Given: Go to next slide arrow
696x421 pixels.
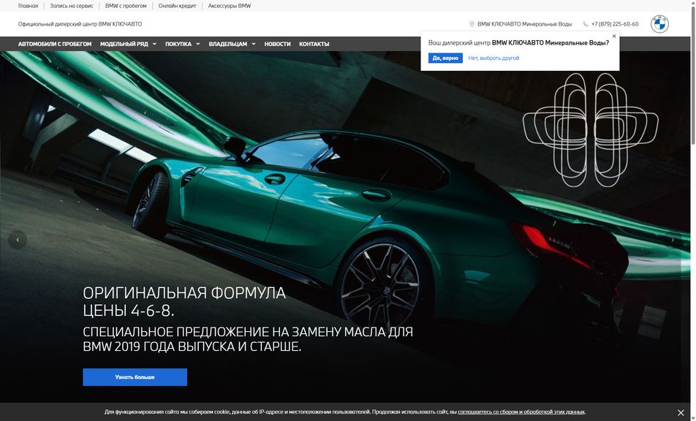Looking at the screenshot, I should point(673,240).
